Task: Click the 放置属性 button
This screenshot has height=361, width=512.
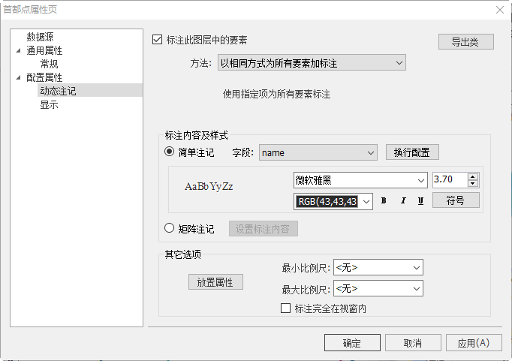Action: [x=215, y=282]
